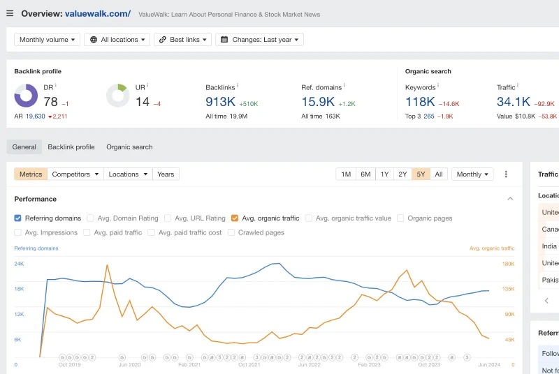The image size is (559, 374).
Task: Click the 'Value $10.8K' traffic text
Action: (x=516, y=117)
